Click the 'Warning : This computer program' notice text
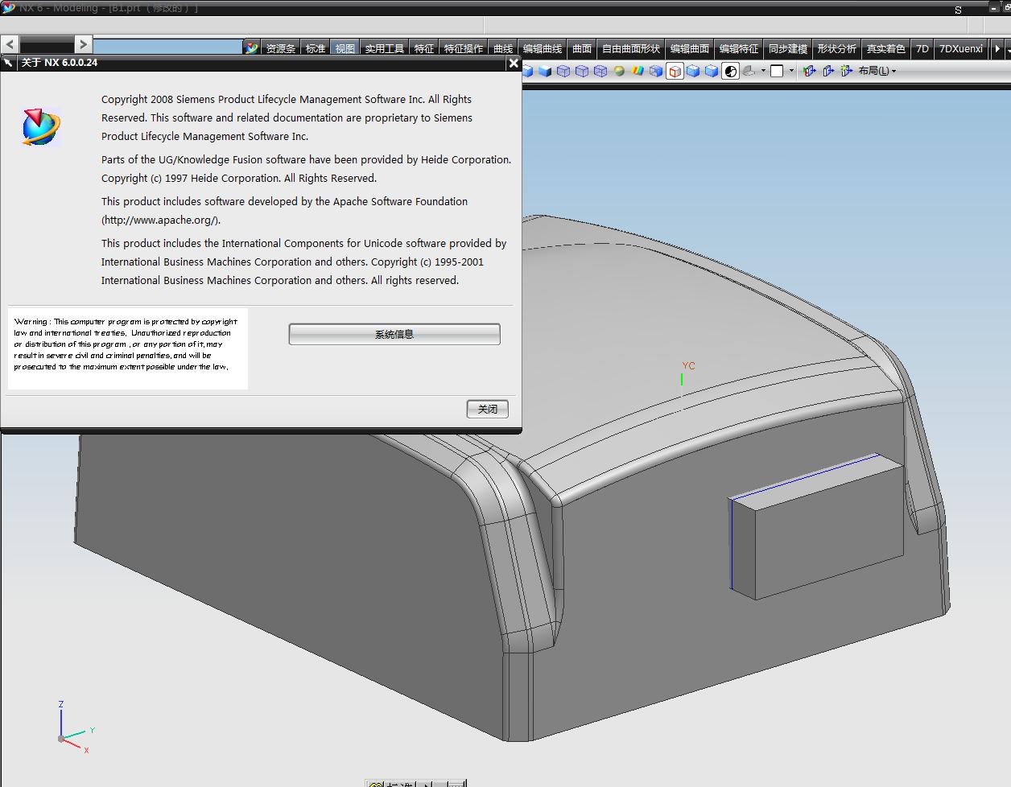The height and width of the screenshot is (787, 1011). (126, 344)
